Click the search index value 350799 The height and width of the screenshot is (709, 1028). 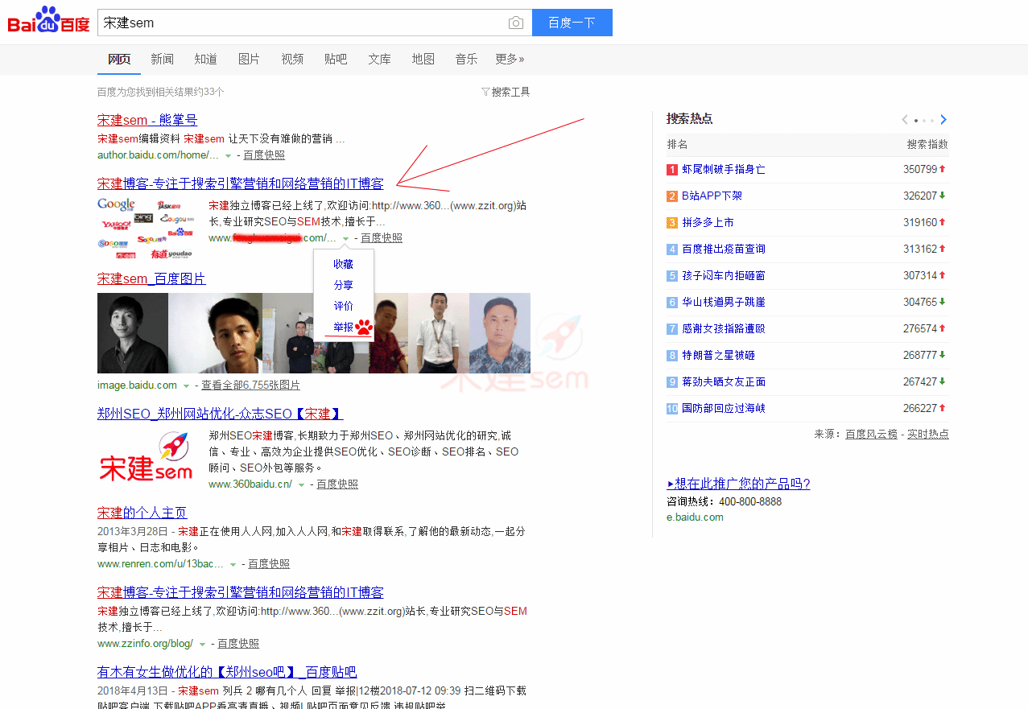click(x=920, y=170)
